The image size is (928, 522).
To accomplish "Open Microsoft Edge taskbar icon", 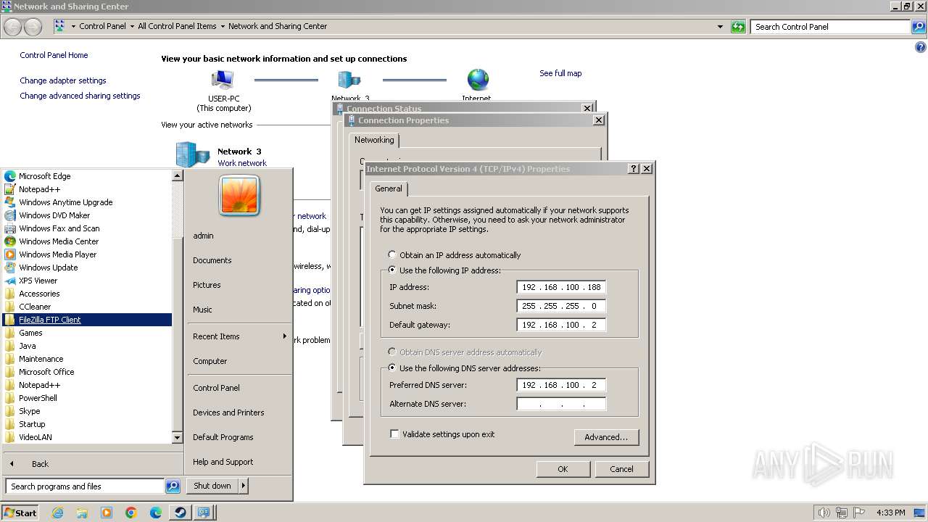I will point(156,513).
